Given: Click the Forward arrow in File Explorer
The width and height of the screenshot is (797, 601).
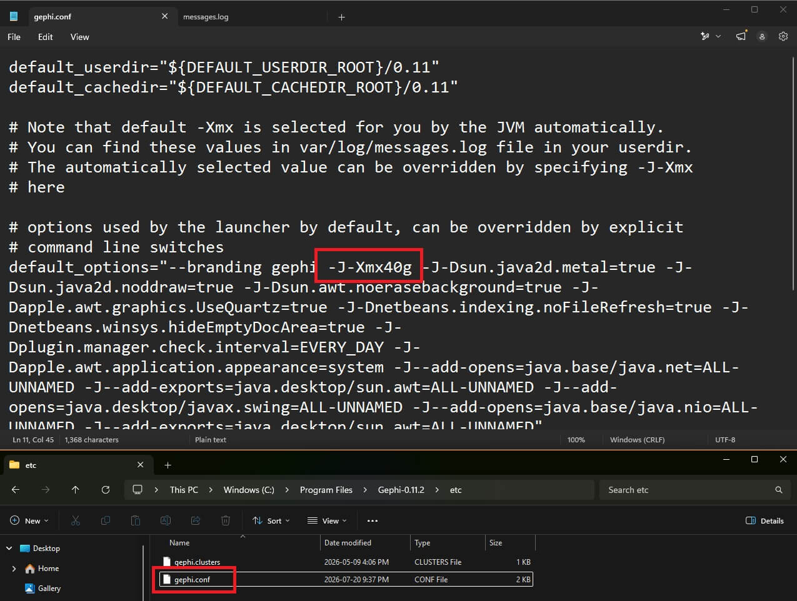Looking at the screenshot, I should pyautogui.click(x=46, y=490).
